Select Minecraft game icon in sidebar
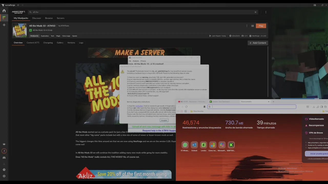 click(4, 18)
